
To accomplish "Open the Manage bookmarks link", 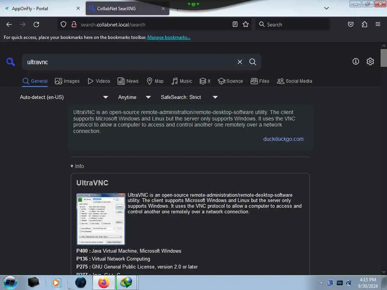I will point(169,37).
